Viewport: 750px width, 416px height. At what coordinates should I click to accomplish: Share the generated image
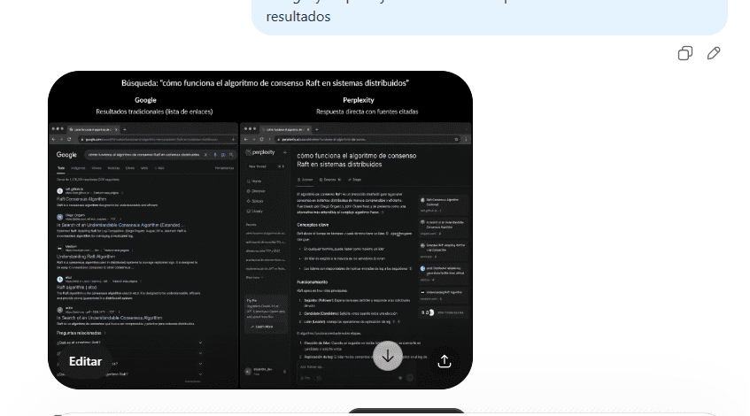445,361
